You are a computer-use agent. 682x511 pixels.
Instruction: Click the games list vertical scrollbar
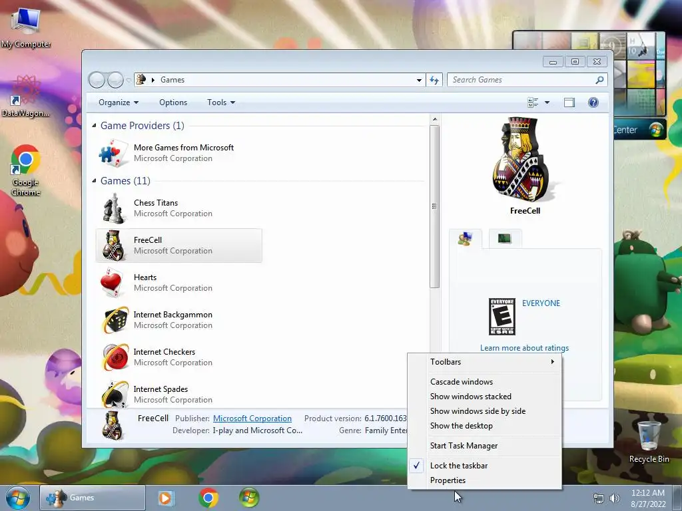click(434, 206)
